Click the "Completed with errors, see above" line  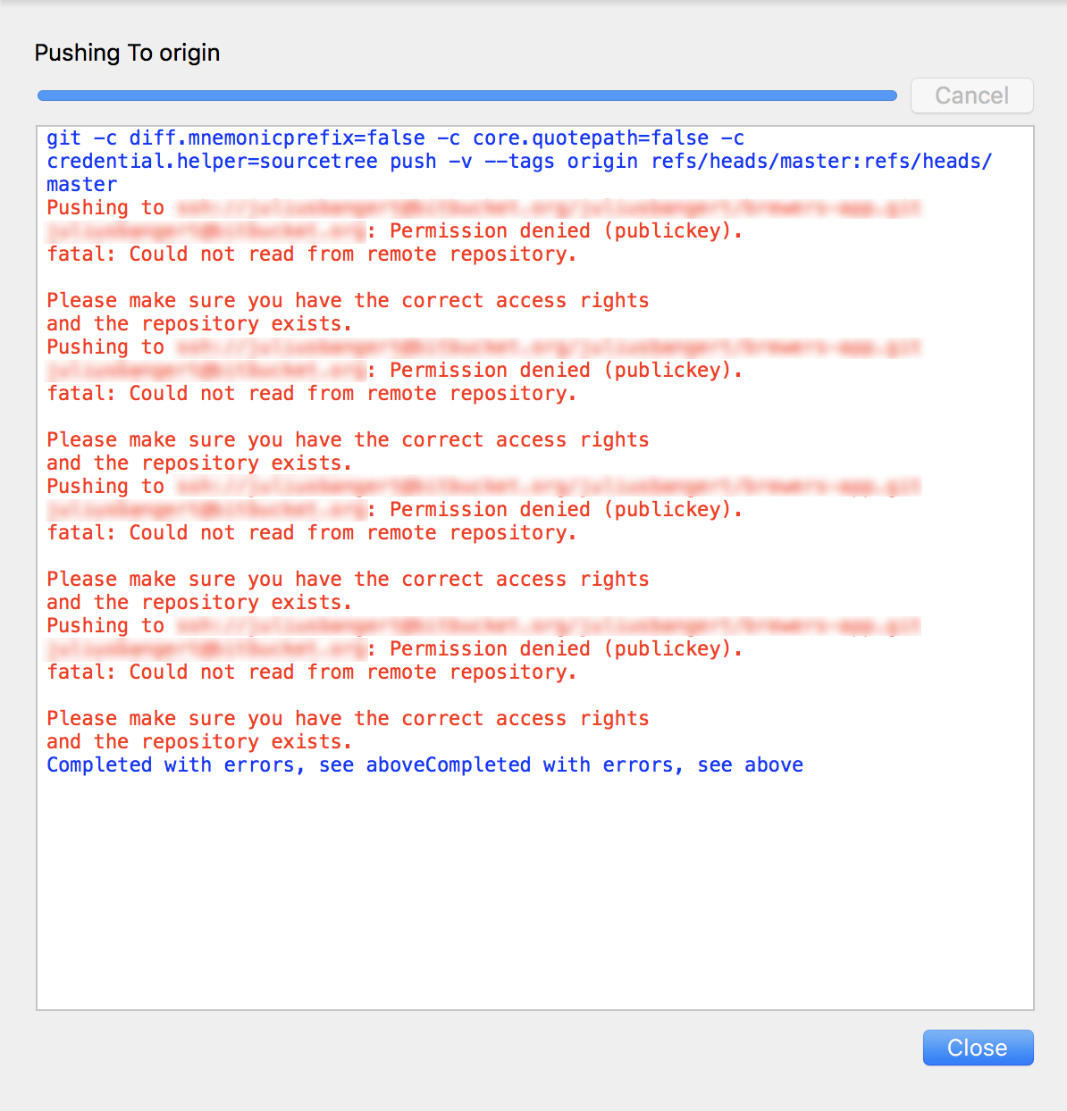coord(425,764)
